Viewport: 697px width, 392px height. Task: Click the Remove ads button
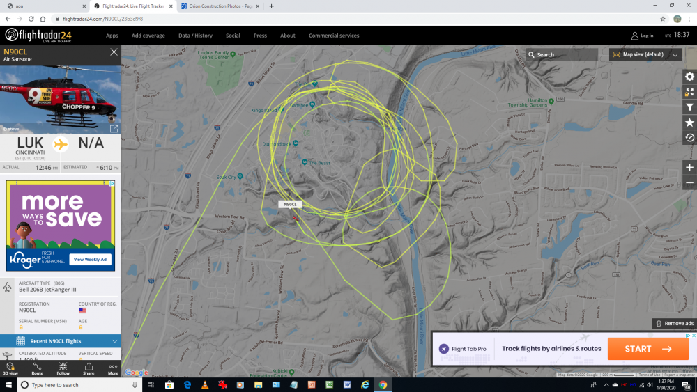pos(674,324)
